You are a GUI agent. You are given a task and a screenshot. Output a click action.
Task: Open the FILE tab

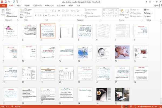pyautogui.click(x=4, y=6)
